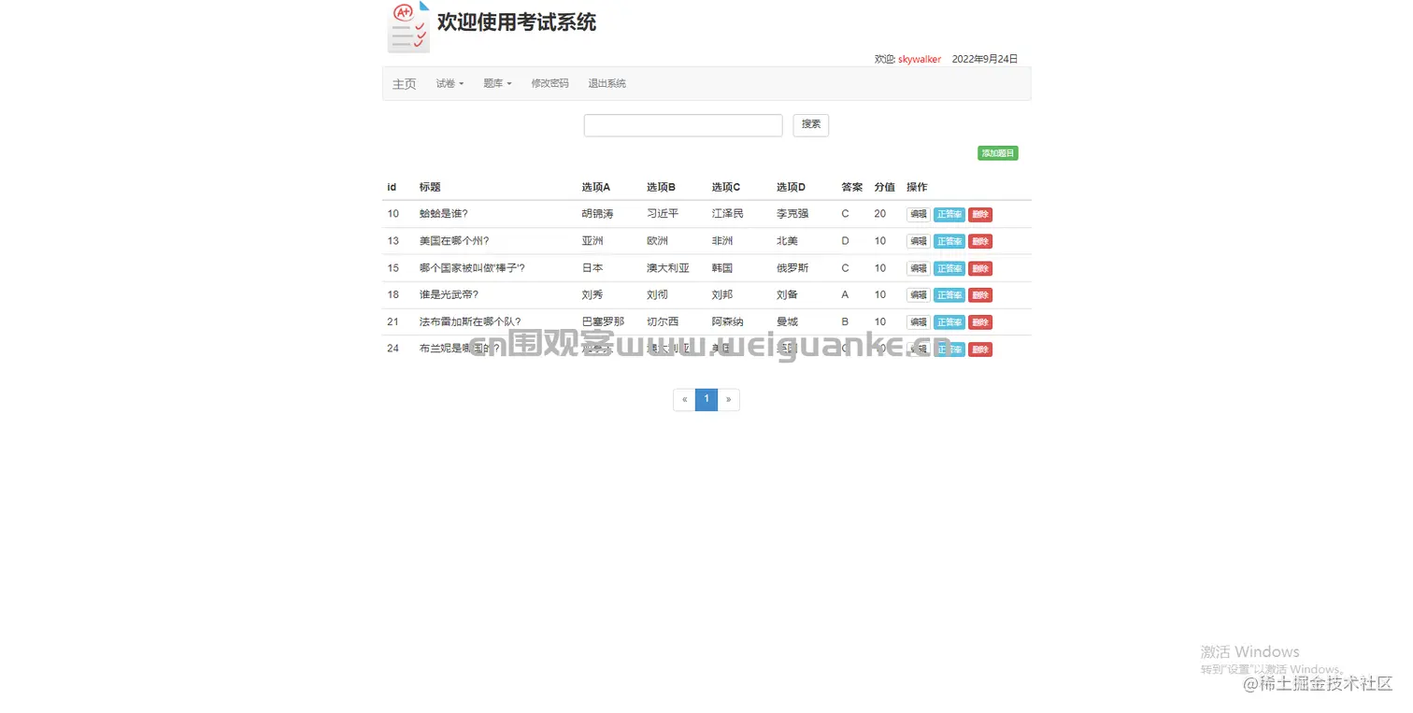The width and height of the screenshot is (1413, 713).
Task: Open the 主页 navigation item
Action: tap(404, 84)
